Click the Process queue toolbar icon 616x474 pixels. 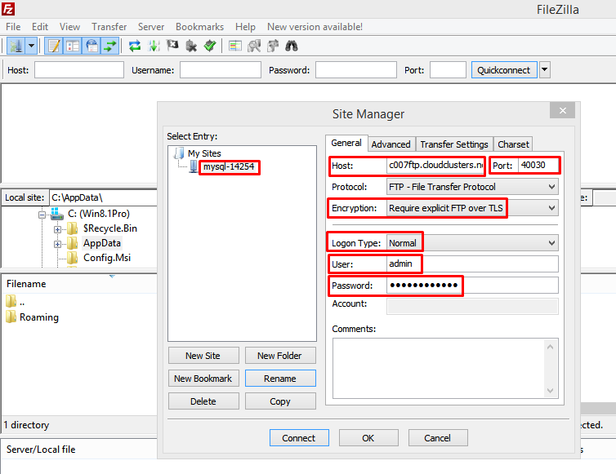(154, 46)
